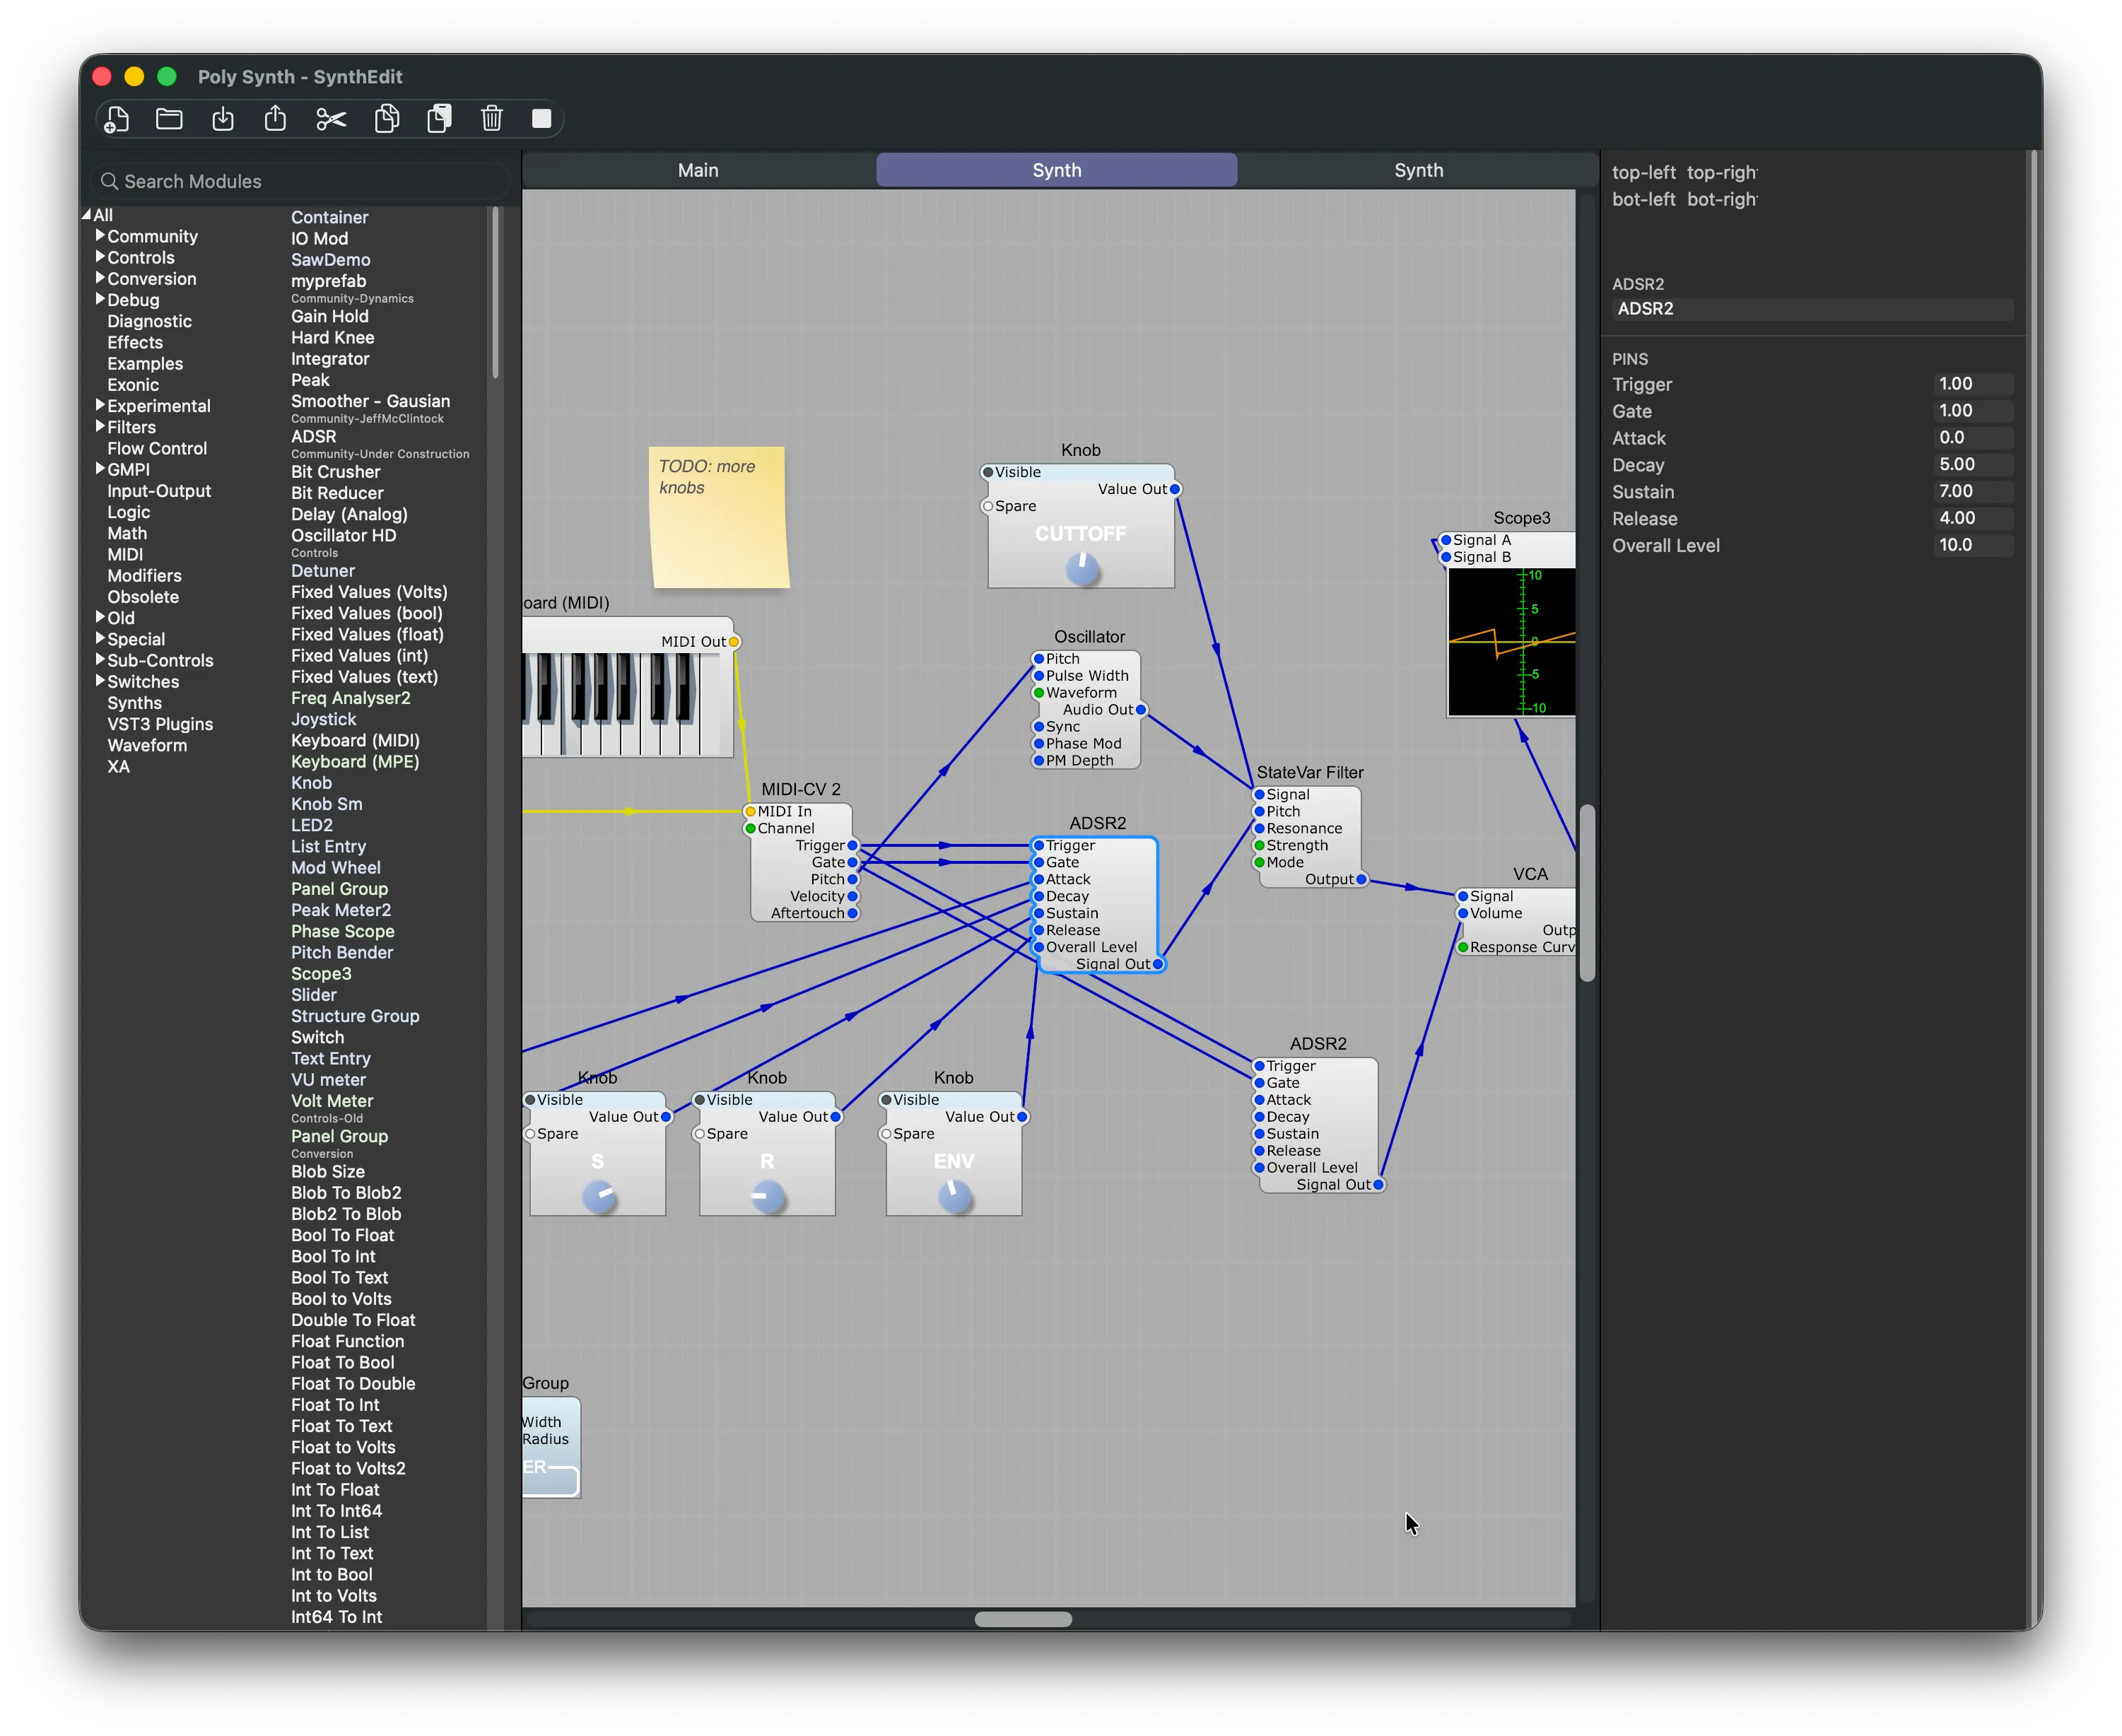Click the save (download arrow) toolbar icon

(x=223, y=119)
